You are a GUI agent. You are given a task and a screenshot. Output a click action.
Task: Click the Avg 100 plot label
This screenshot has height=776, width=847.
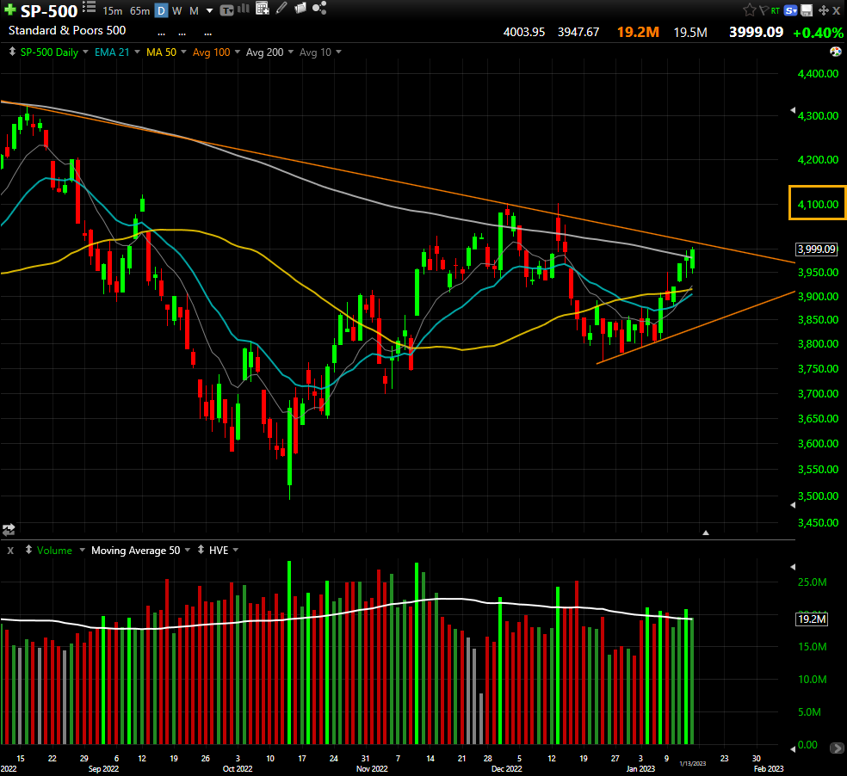pos(211,52)
